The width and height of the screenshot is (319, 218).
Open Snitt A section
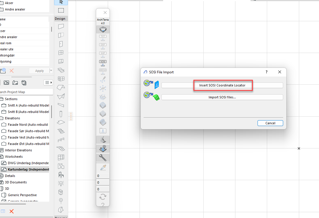[28, 105]
